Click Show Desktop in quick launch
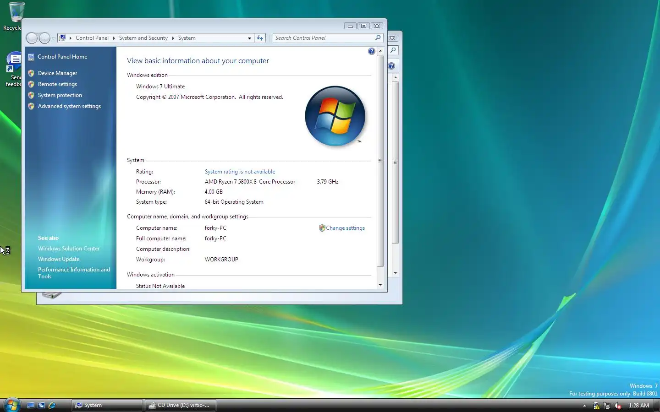The height and width of the screenshot is (412, 660). click(31, 406)
